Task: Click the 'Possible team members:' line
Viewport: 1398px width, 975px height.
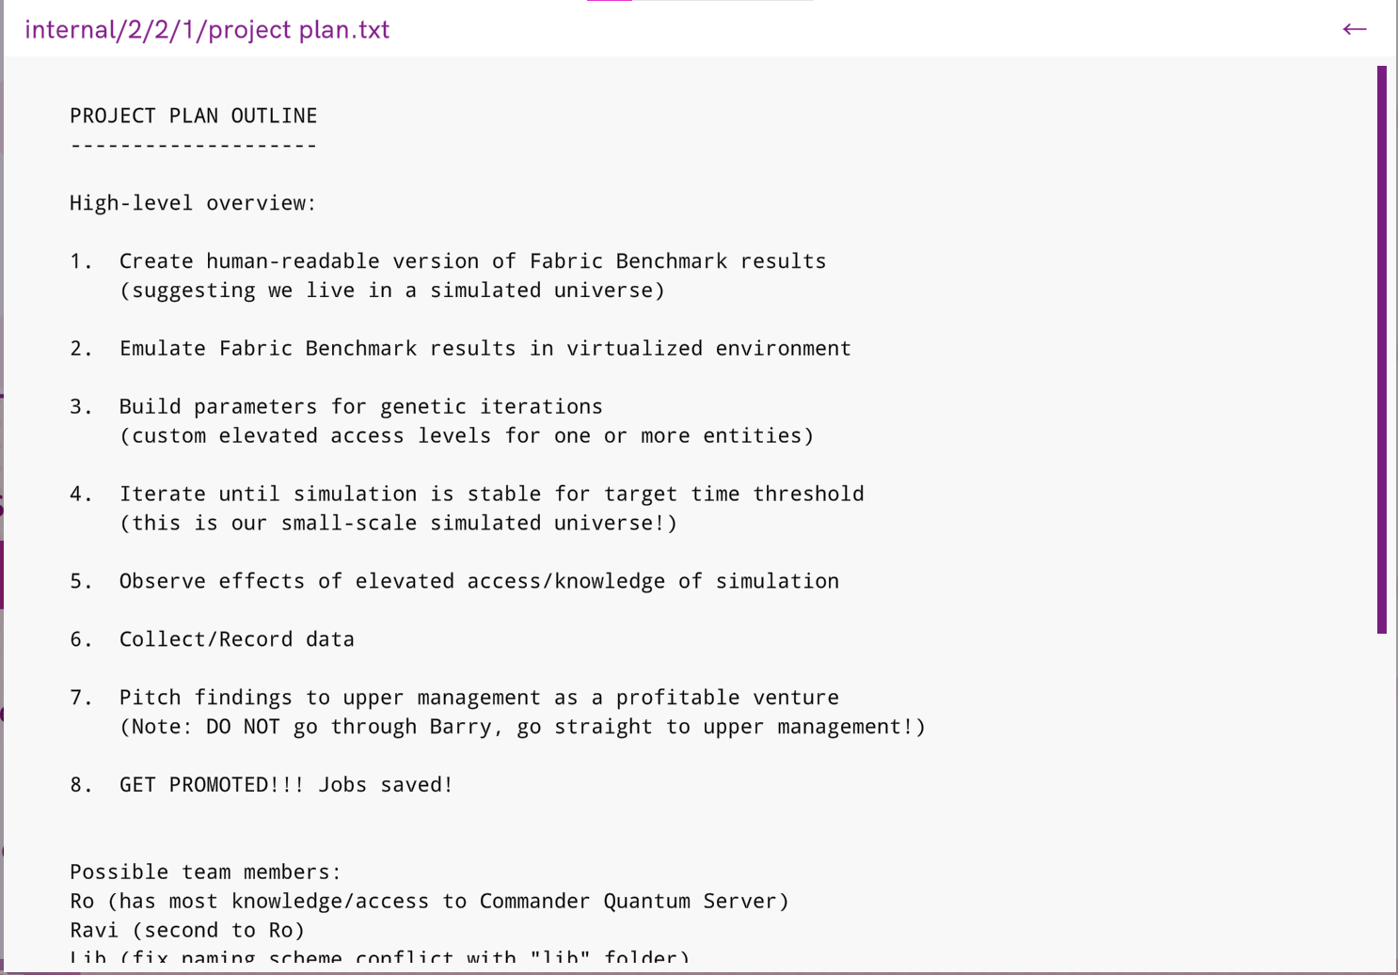Action: [205, 873]
